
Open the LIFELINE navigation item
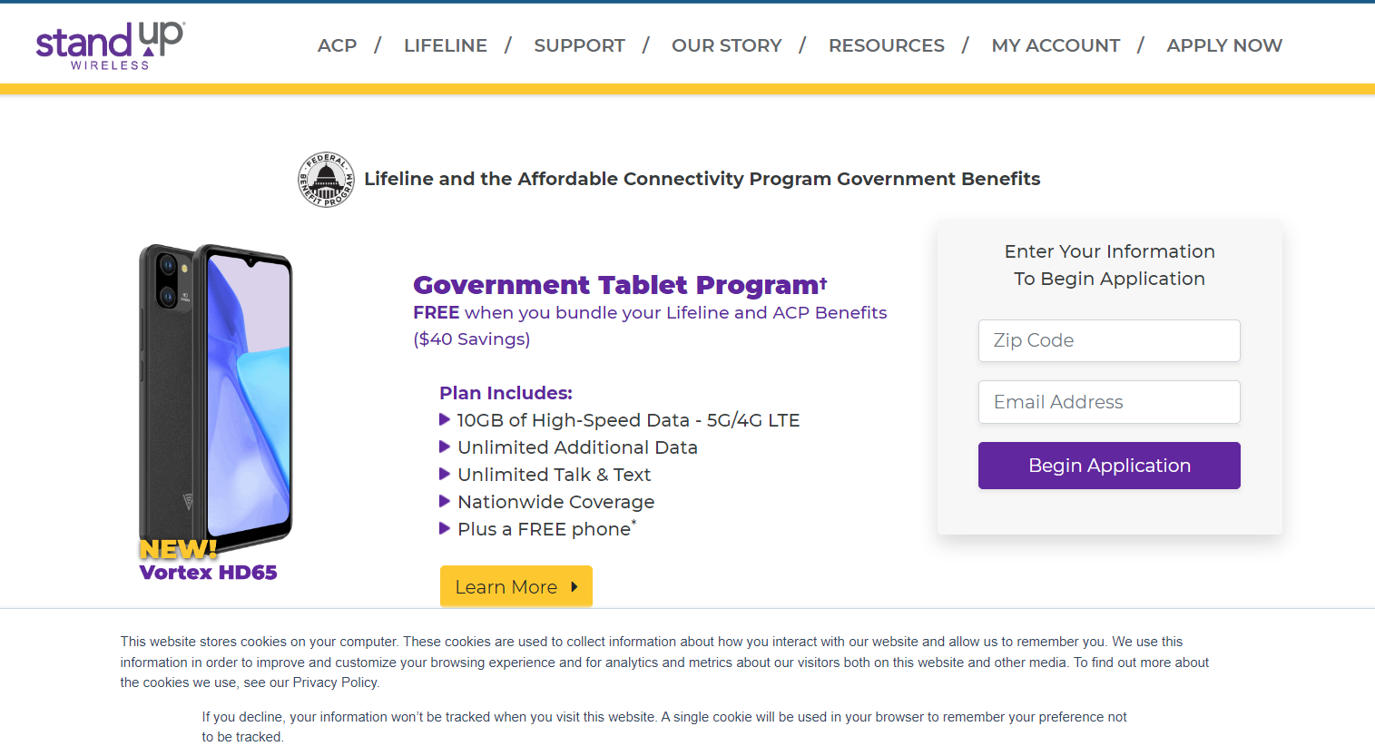click(446, 45)
